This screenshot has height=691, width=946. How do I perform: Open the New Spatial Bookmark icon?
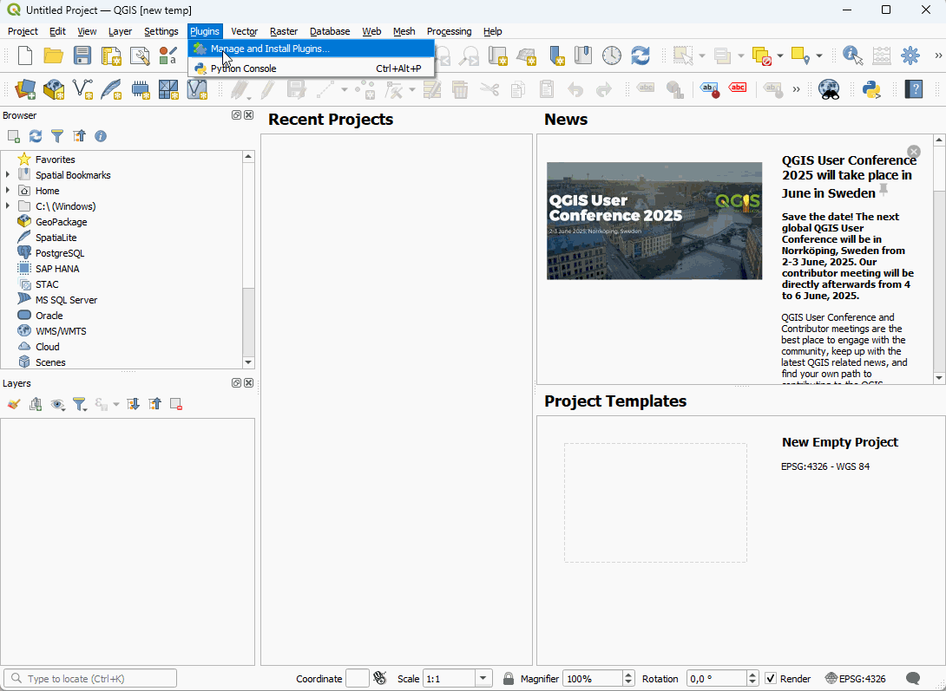tap(557, 55)
